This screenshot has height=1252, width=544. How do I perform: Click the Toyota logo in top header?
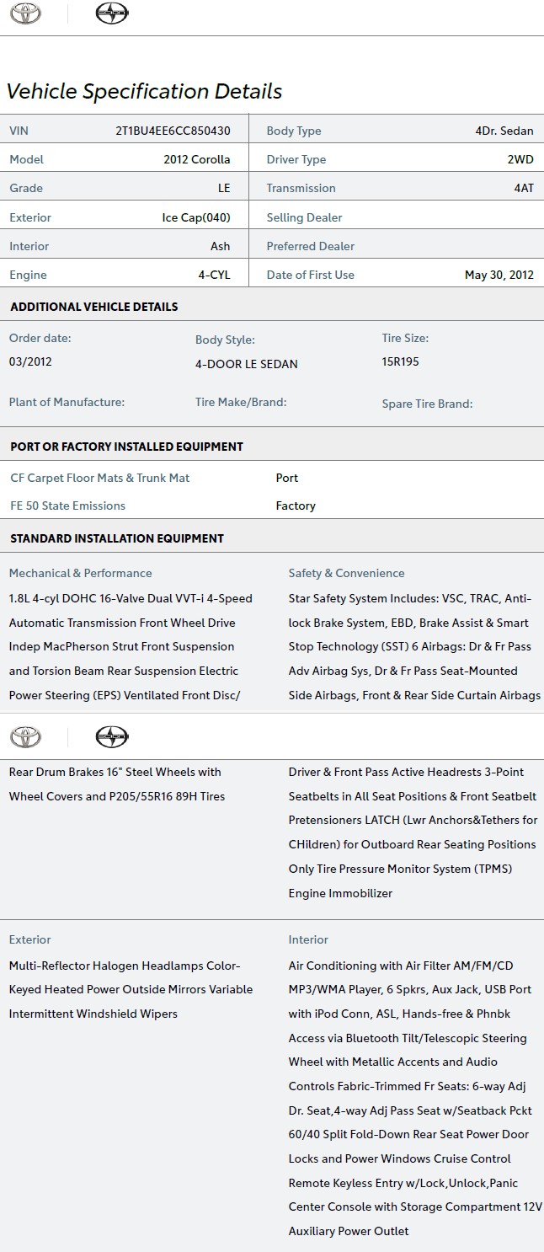pos(25,13)
